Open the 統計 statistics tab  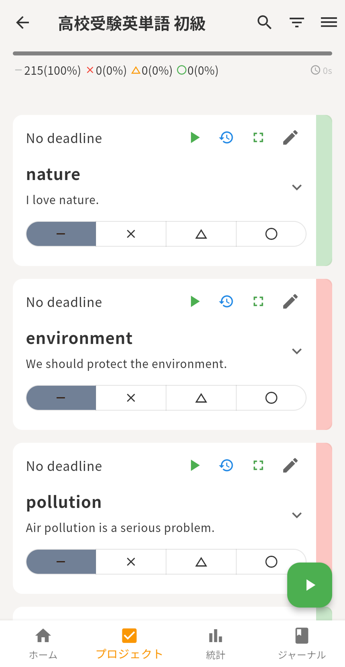tap(215, 643)
